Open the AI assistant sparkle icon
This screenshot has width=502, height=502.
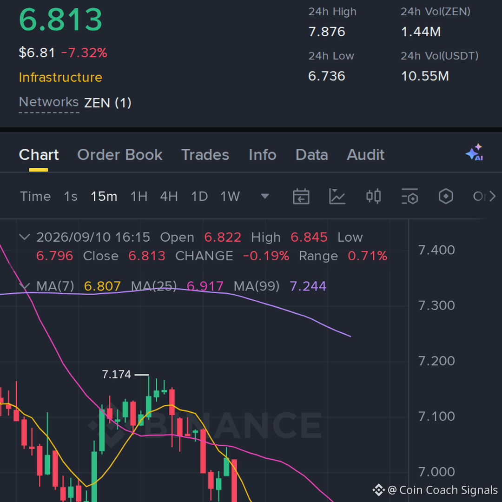pos(475,152)
